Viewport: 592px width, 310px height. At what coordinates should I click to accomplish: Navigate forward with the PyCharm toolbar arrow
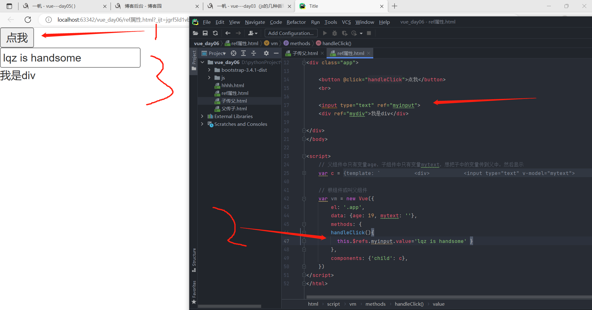238,33
